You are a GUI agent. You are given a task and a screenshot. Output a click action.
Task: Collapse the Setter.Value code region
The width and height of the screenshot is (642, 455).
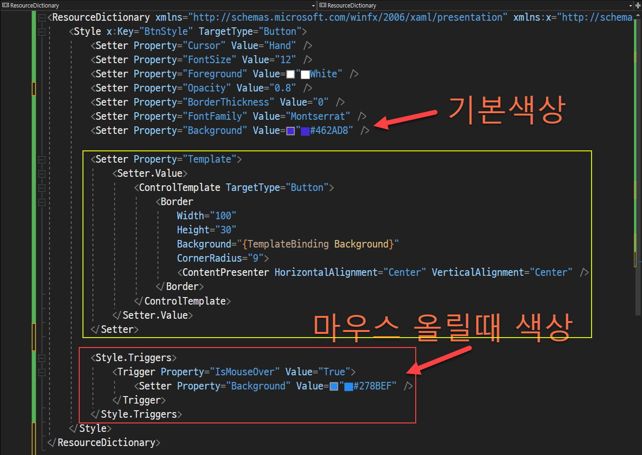[x=41, y=173]
